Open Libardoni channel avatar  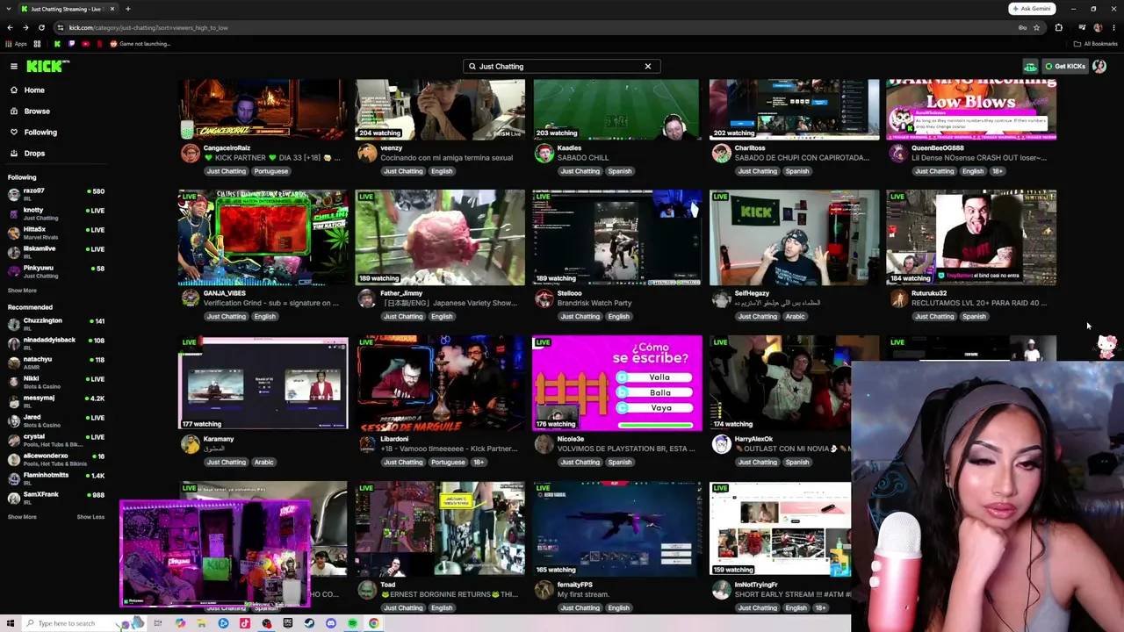pyautogui.click(x=367, y=445)
